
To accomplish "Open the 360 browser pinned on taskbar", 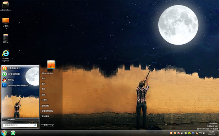I will (x=13, y=133).
